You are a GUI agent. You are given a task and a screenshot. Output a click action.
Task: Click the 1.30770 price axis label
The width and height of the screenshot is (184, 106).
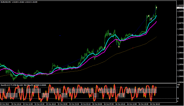pos(180,23)
